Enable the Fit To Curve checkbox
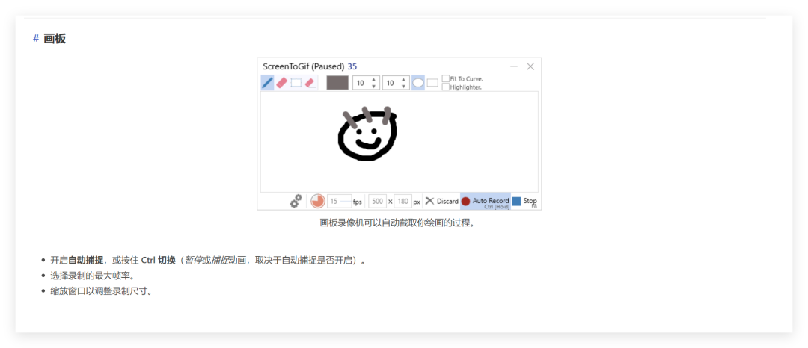 click(x=446, y=78)
